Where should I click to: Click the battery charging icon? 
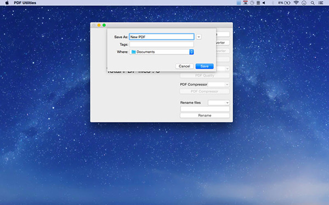(287, 3)
